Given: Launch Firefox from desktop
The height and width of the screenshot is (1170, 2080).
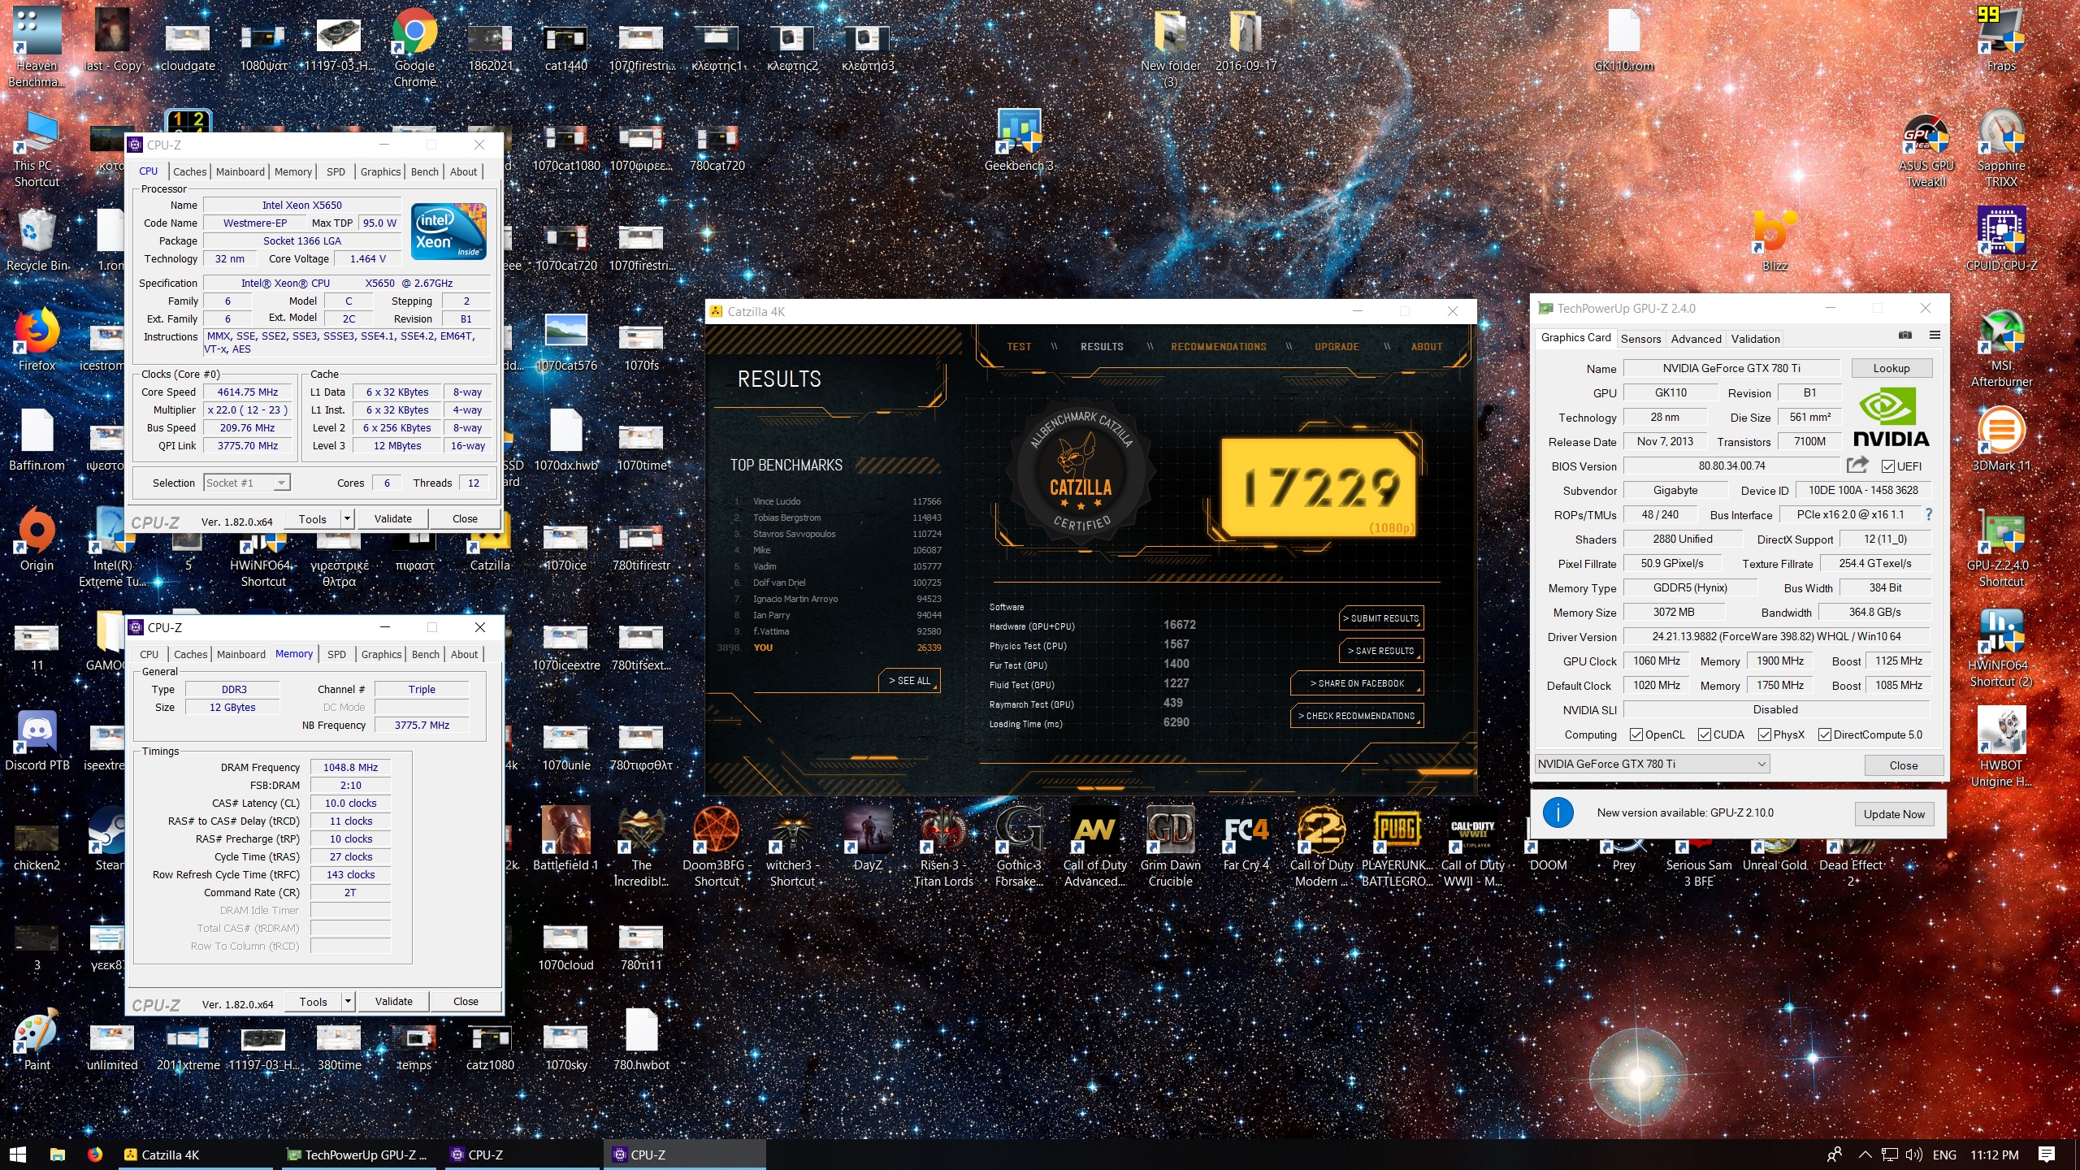Looking at the screenshot, I should click(x=37, y=340).
